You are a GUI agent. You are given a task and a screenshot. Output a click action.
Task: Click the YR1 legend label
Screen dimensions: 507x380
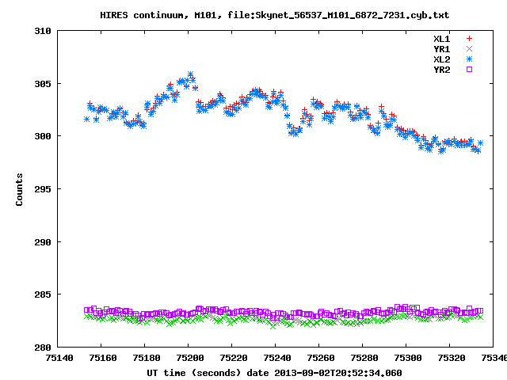point(442,49)
